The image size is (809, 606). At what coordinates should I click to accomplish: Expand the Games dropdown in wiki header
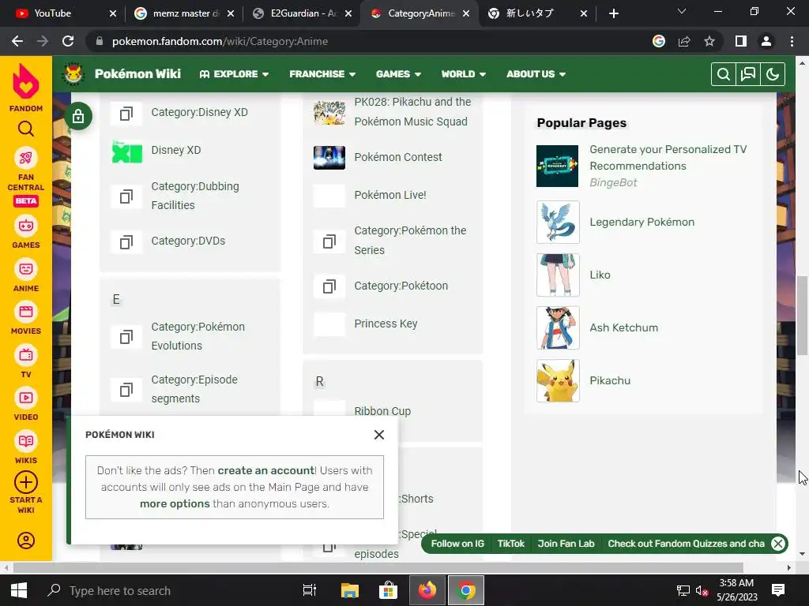coord(398,74)
